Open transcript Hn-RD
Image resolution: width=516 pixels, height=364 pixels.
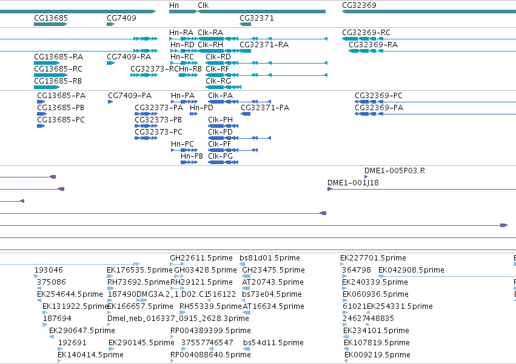(x=182, y=44)
